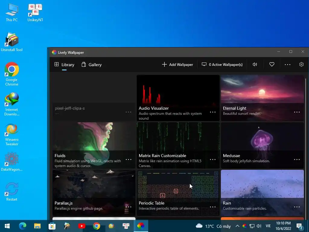This screenshot has width=309, height=232.
Task: Open the three-dot more menu in Lively toolbar
Action: coord(288,65)
